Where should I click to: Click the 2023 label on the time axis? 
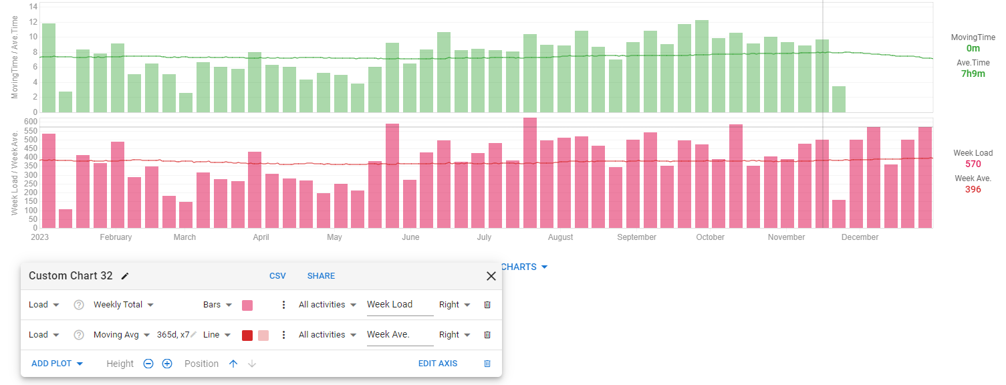point(40,237)
